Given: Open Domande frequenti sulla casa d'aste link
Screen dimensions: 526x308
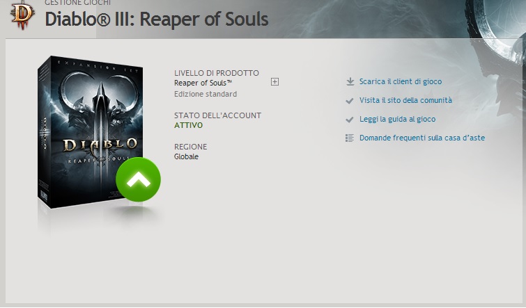Looking at the screenshot, I should (x=422, y=138).
